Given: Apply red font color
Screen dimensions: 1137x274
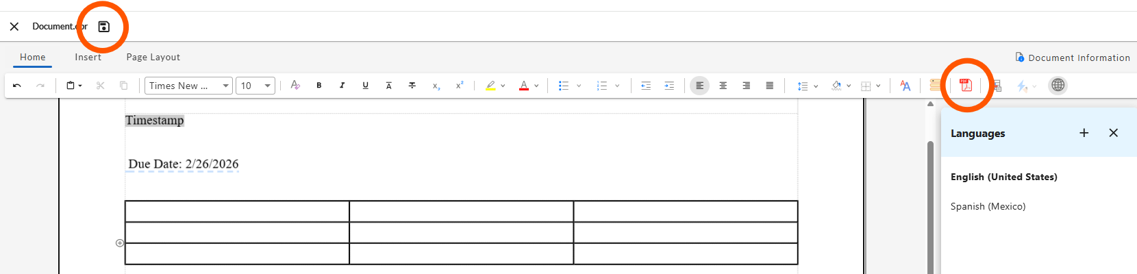Looking at the screenshot, I should [524, 86].
